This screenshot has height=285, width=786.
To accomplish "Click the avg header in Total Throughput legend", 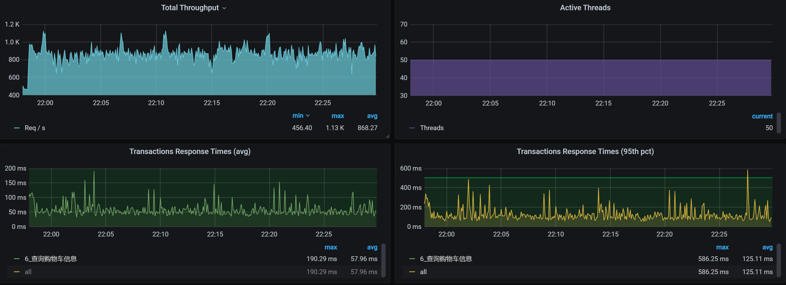I will (x=372, y=116).
